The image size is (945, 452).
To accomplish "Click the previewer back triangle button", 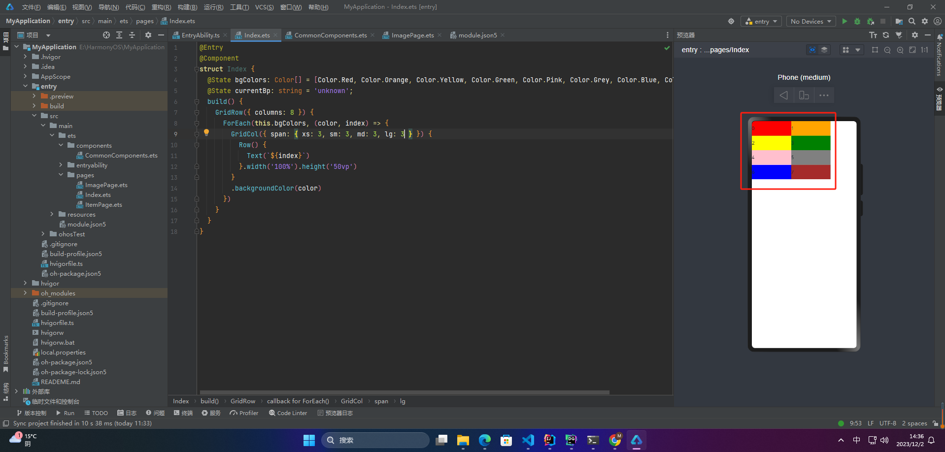I will pos(784,95).
